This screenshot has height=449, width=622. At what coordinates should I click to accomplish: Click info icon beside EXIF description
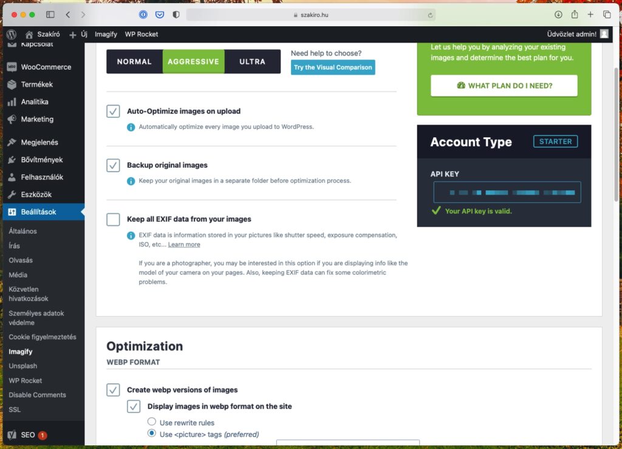[131, 235]
